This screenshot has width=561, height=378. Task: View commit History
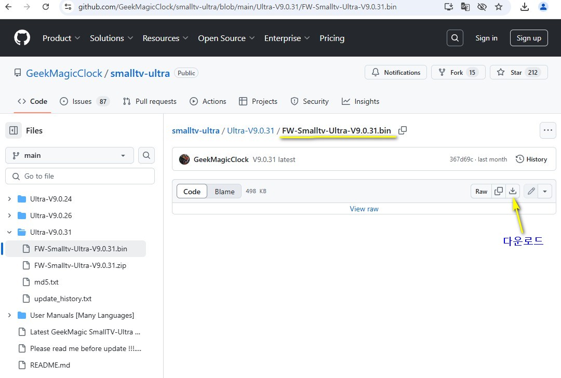(531, 159)
